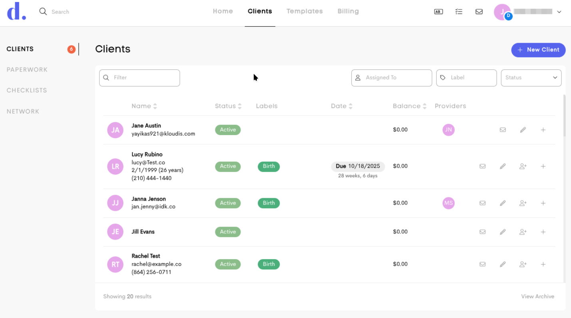Viewport: 571px width, 318px height.
Task: Click the plus icon in Lucy Rubino row
Action: (x=543, y=166)
